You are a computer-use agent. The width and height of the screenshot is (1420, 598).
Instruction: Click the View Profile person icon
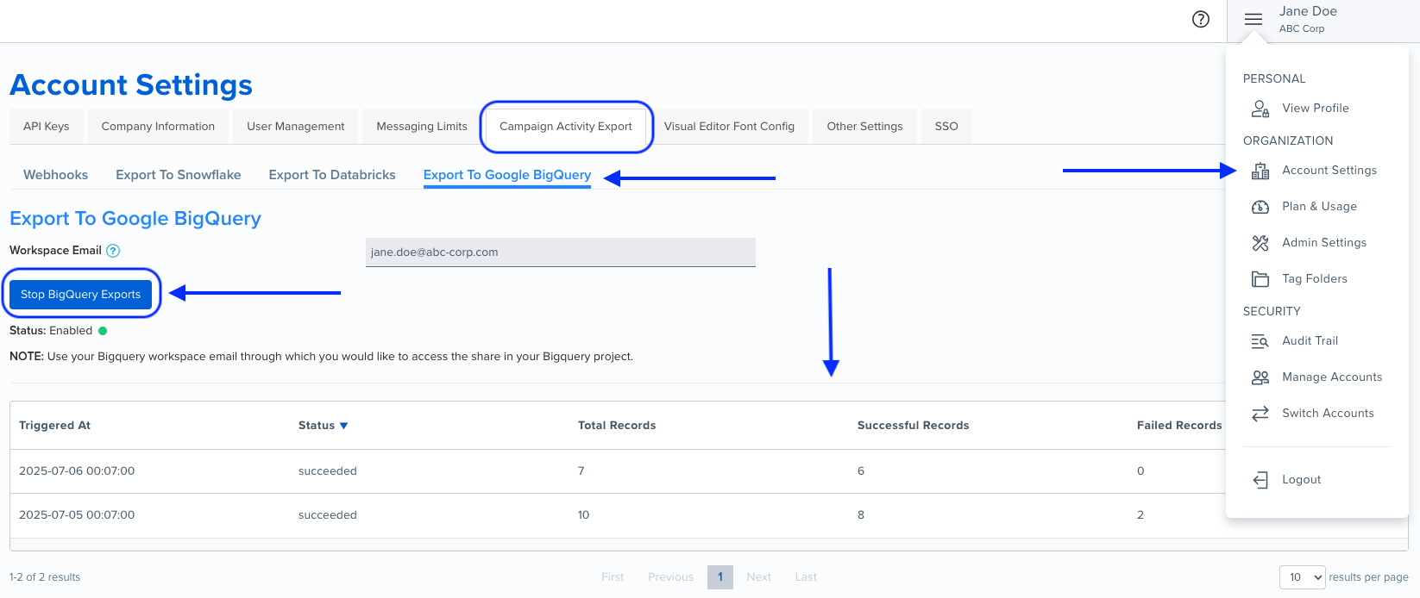(1260, 109)
